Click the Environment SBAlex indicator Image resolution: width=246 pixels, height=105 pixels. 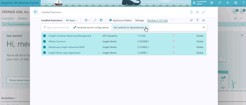point(200,3)
